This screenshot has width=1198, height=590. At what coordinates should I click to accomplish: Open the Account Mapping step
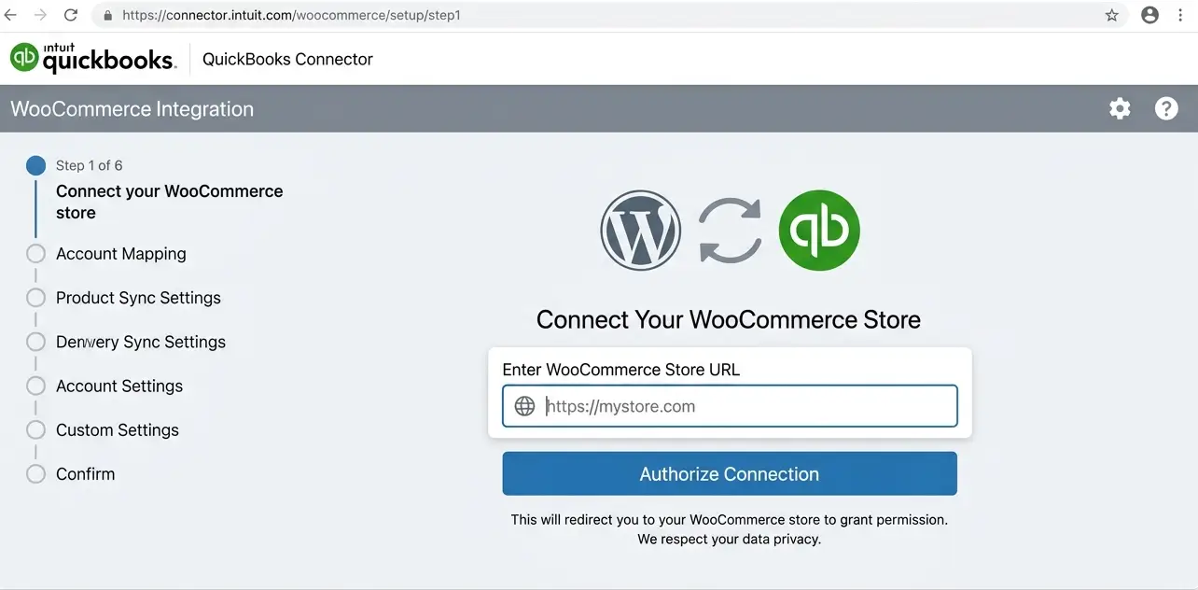[x=121, y=254]
